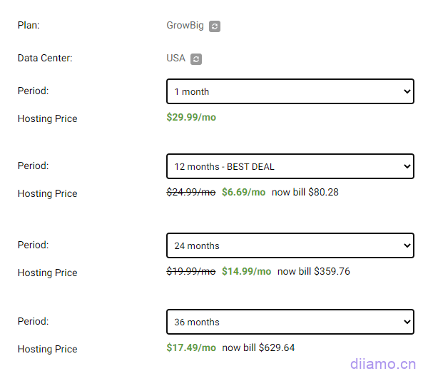Expand the "12 months - BEST DEAL" dropdown
Image resolution: width=428 pixels, height=381 pixels.
(x=290, y=166)
